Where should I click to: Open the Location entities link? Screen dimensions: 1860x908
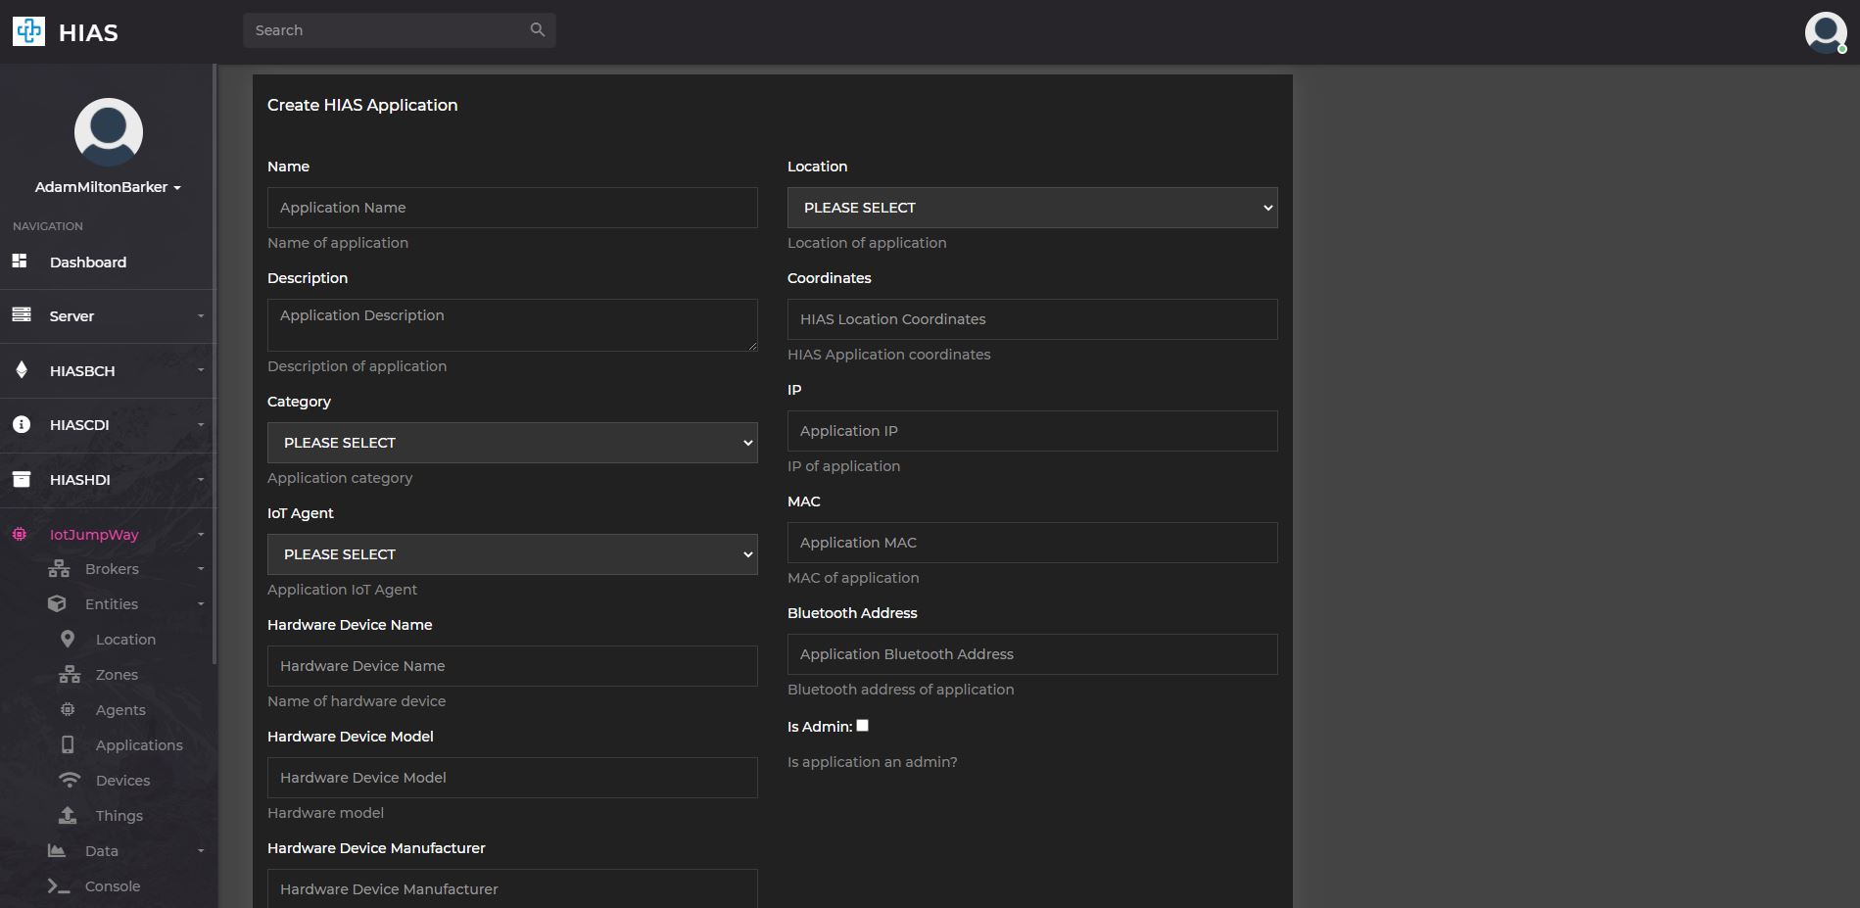point(125,640)
